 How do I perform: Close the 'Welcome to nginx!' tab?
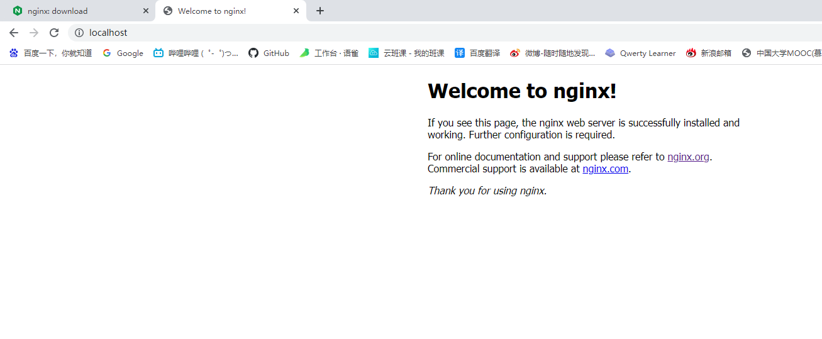tap(296, 11)
